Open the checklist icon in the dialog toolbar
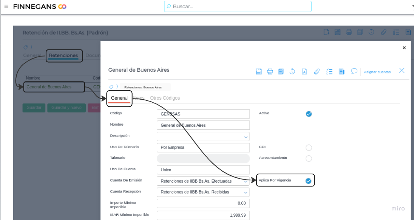Screen dimensions: 414x220 329,71
